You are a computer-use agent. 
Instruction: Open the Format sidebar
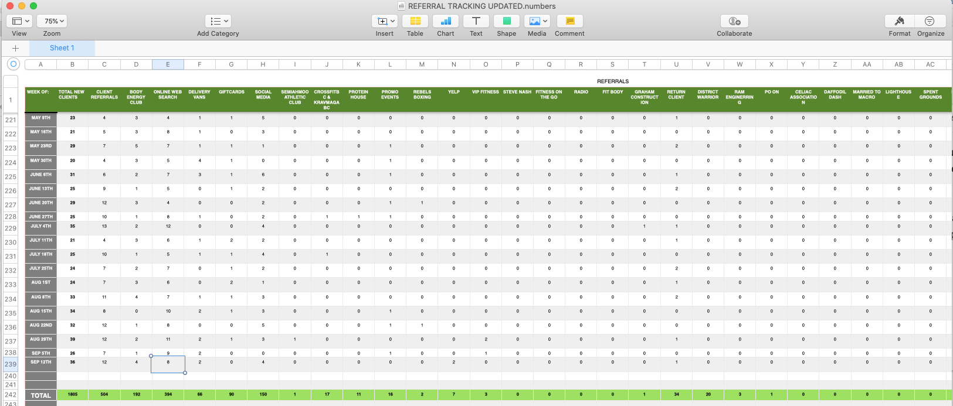pos(899,21)
